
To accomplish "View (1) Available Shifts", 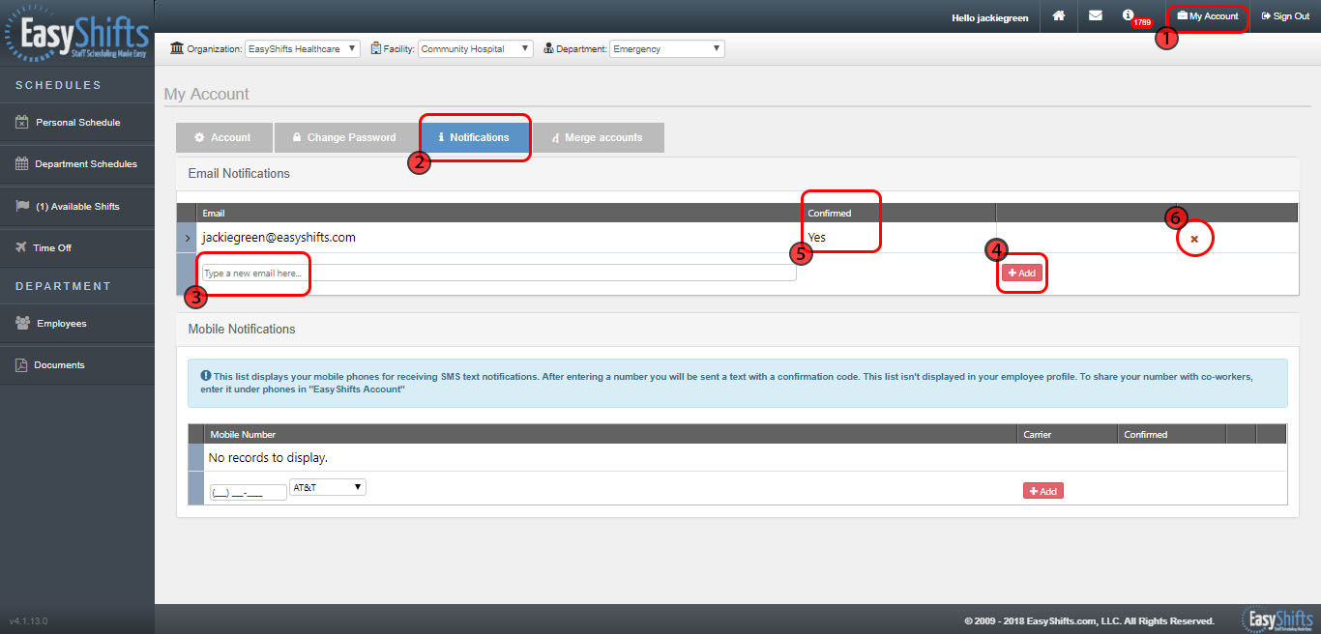I will click(x=77, y=207).
